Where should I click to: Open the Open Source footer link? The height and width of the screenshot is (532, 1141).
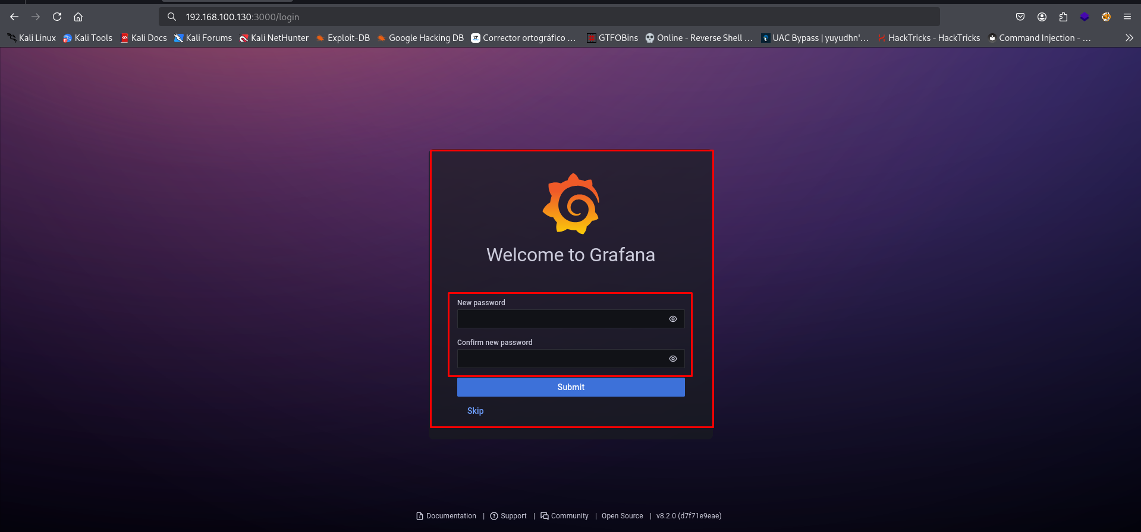(622, 516)
